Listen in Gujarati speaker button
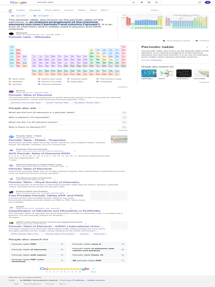 pyautogui.click(x=19, y=16)
